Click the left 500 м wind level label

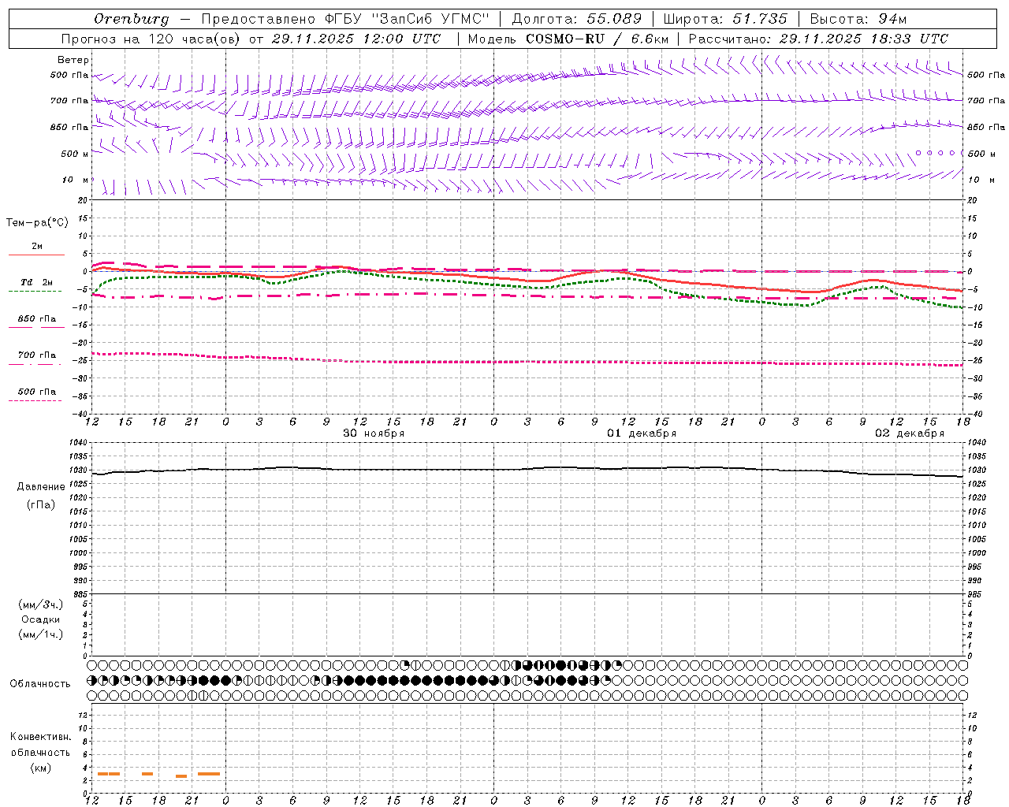pos(75,154)
